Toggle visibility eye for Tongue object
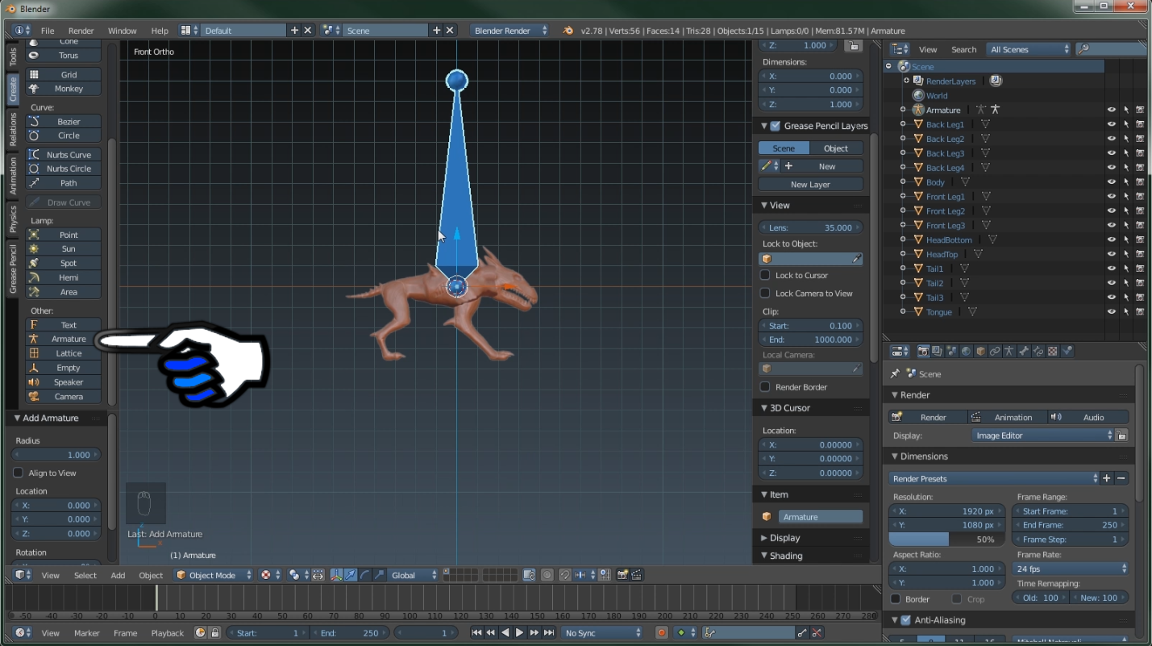This screenshot has height=646, width=1152. pyautogui.click(x=1112, y=312)
